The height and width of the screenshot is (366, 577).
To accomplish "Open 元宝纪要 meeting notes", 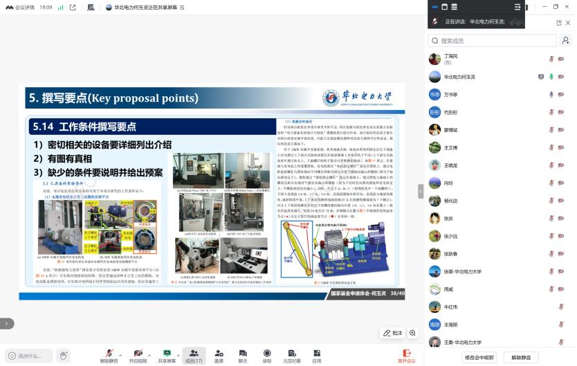I will tap(291, 355).
